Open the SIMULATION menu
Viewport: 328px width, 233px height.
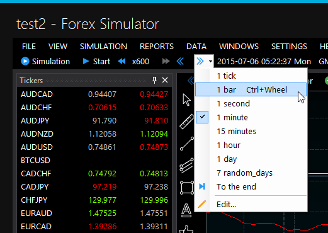tap(104, 47)
